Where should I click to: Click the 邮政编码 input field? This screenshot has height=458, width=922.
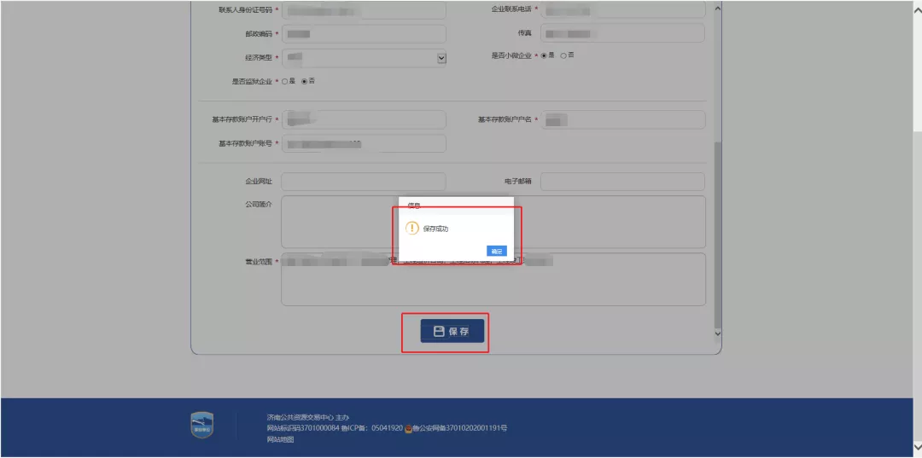(363, 34)
